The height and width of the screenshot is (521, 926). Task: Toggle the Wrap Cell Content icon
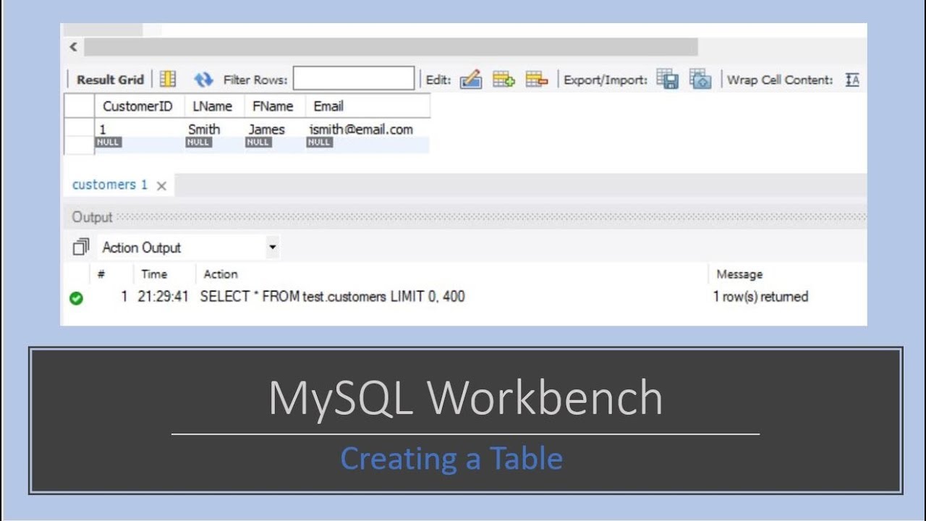click(852, 80)
